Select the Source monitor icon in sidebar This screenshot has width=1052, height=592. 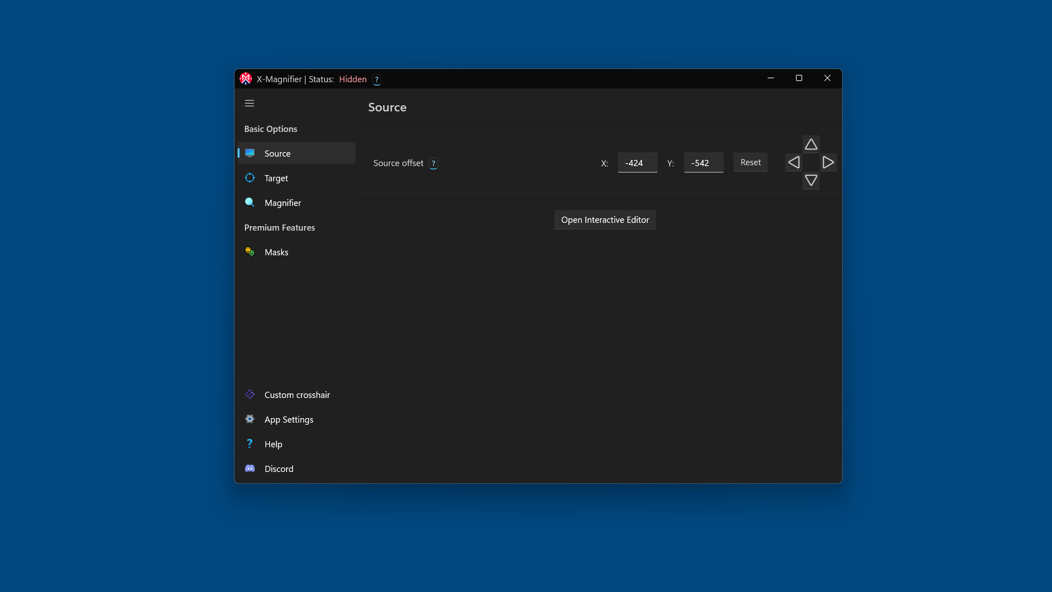[x=250, y=153]
